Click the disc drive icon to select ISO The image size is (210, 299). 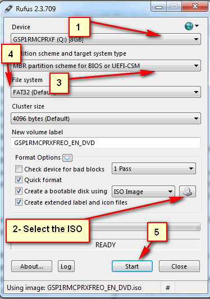click(188, 191)
